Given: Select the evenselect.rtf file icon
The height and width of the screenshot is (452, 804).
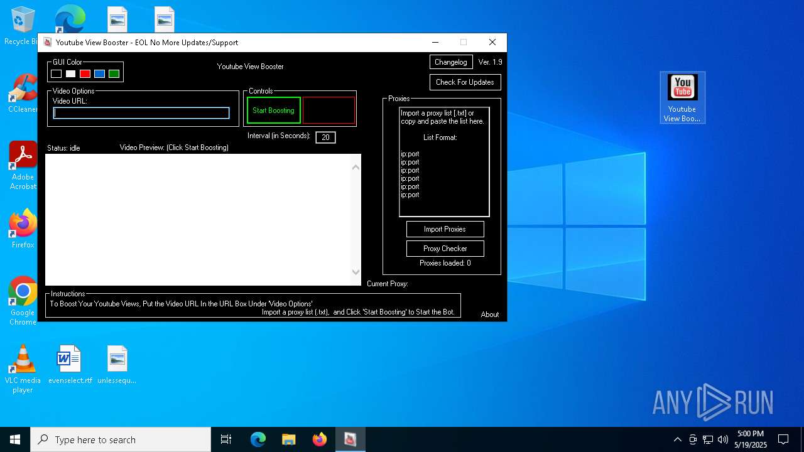Looking at the screenshot, I should (x=68, y=364).
